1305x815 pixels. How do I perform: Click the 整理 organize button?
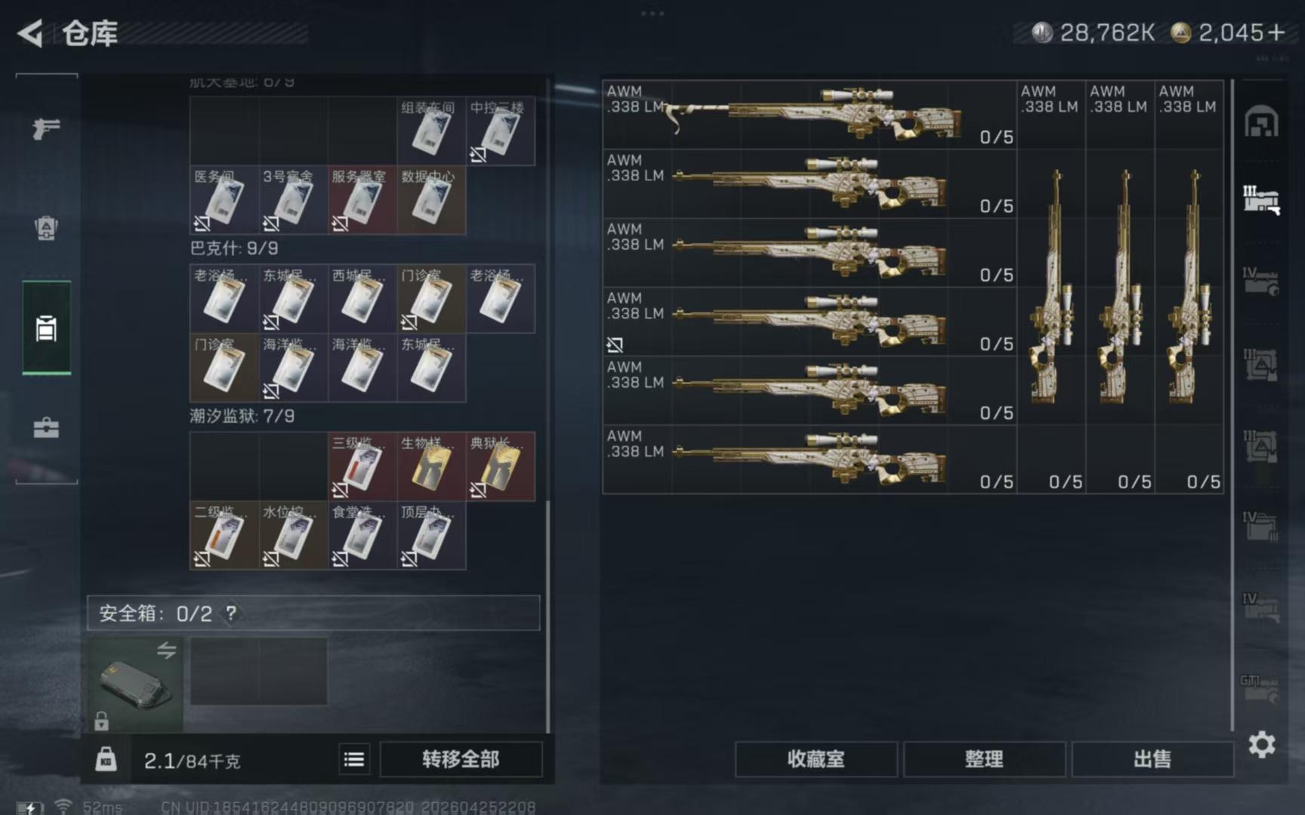[x=984, y=759]
